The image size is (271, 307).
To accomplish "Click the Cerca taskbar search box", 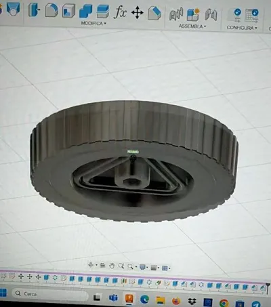I will [49, 294].
